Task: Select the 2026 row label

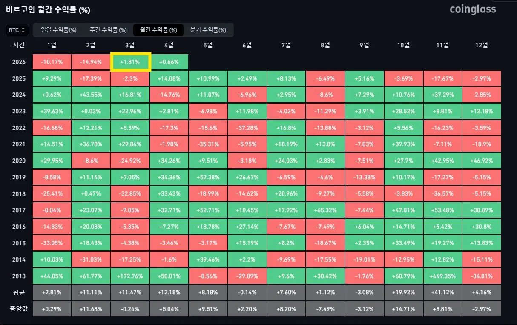Action: coord(19,62)
